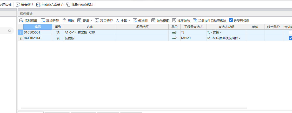Click the 提取做法 button label
The width and height of the screenshot is (292, 113).
[x=184, y=21]
